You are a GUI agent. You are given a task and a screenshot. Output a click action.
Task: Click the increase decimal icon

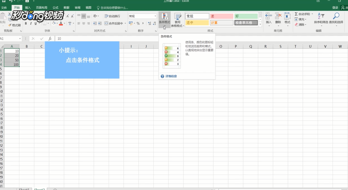click(x=149, y=23)
